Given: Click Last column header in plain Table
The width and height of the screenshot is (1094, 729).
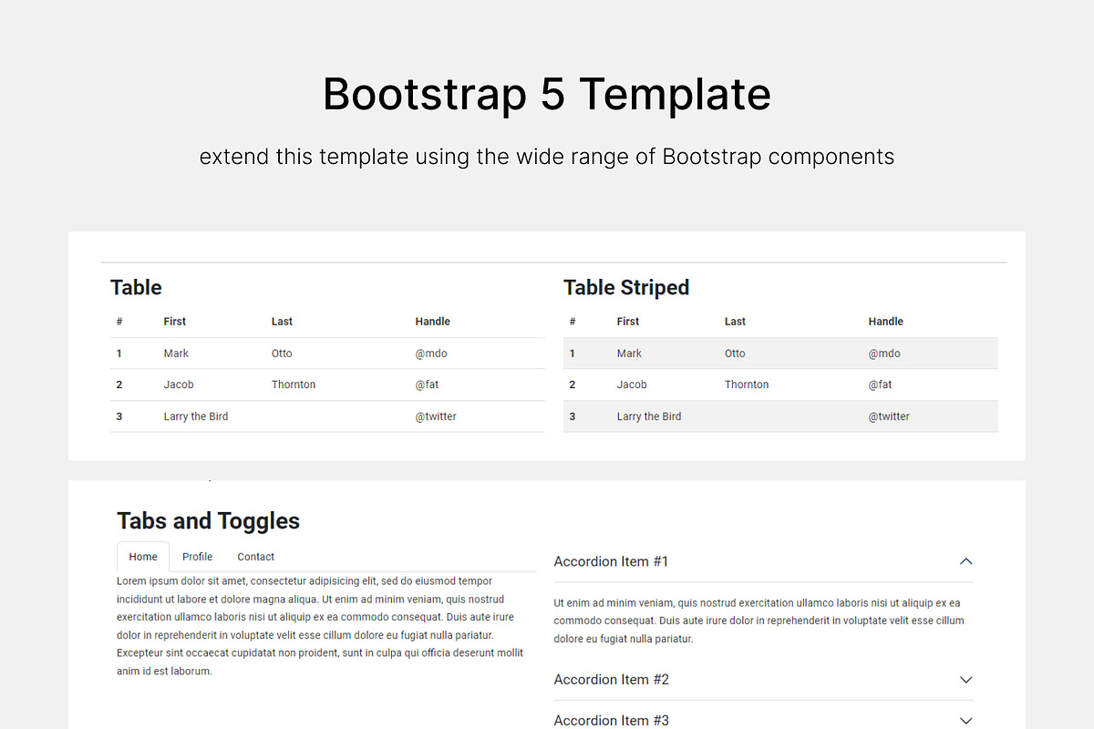Looking at the screenshot, I should point(282,322).
